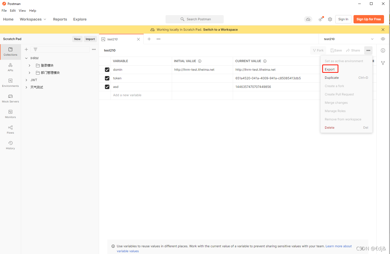Open the APIs sidebar panel
The width and height of the screenshot is (390, 254).
click(10, 67)
